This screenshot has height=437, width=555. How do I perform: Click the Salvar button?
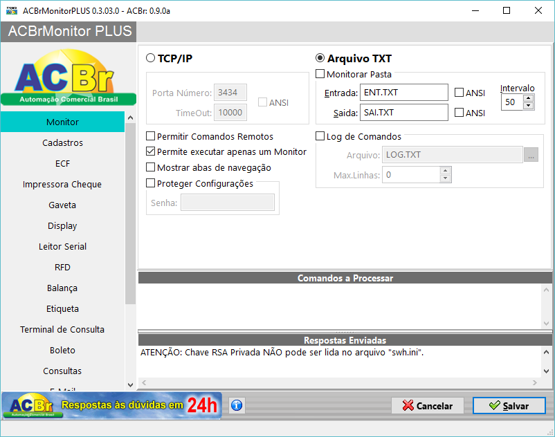tap(509, 405)
